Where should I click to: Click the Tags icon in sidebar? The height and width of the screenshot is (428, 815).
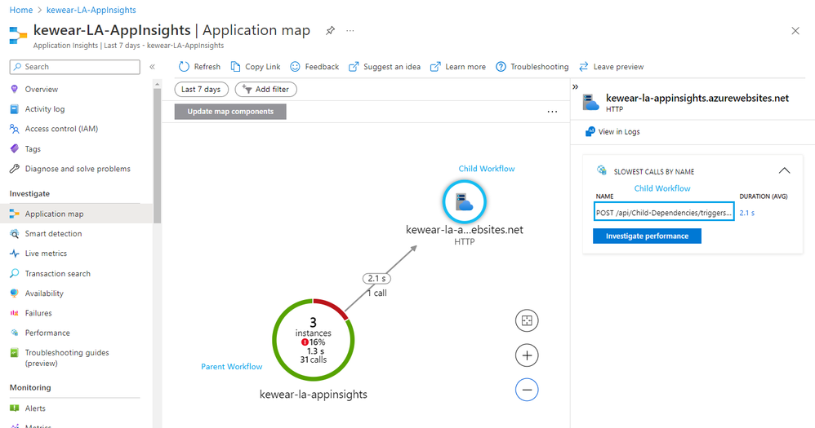coord(15,149)
